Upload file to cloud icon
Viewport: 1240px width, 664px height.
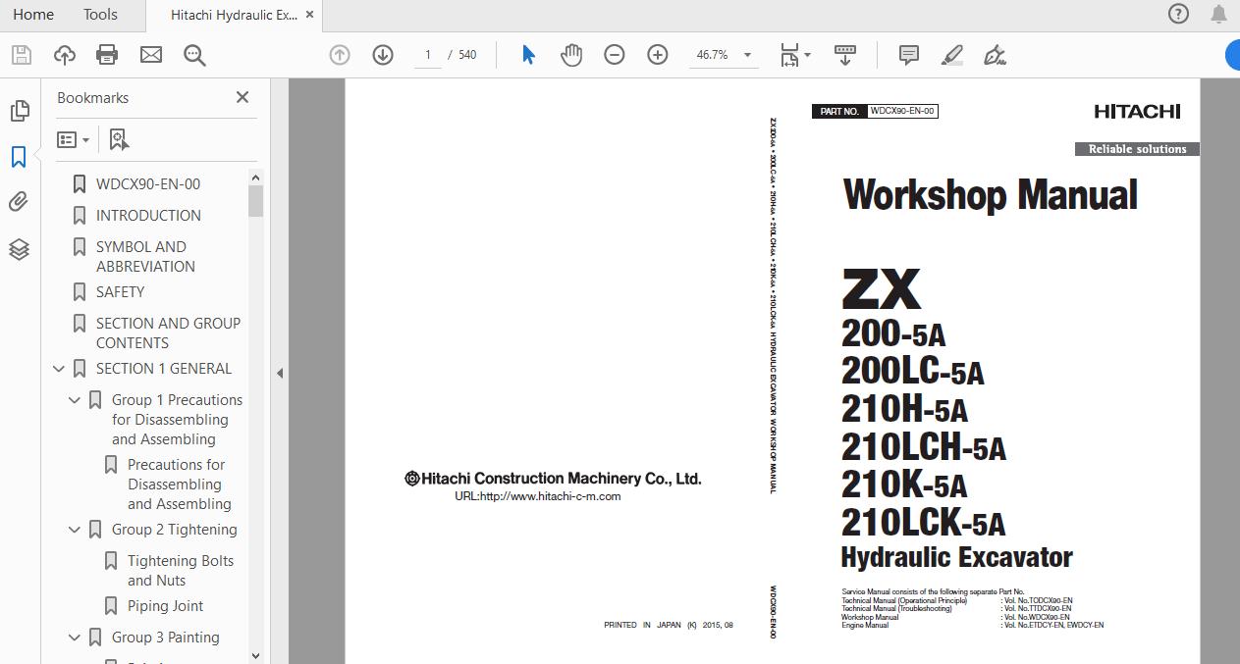(64, 55)
